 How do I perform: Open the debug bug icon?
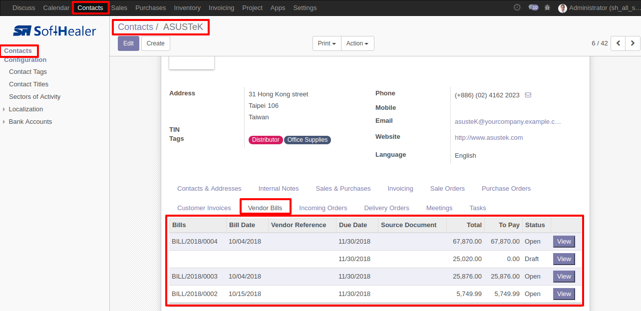(x=548, y=7)
